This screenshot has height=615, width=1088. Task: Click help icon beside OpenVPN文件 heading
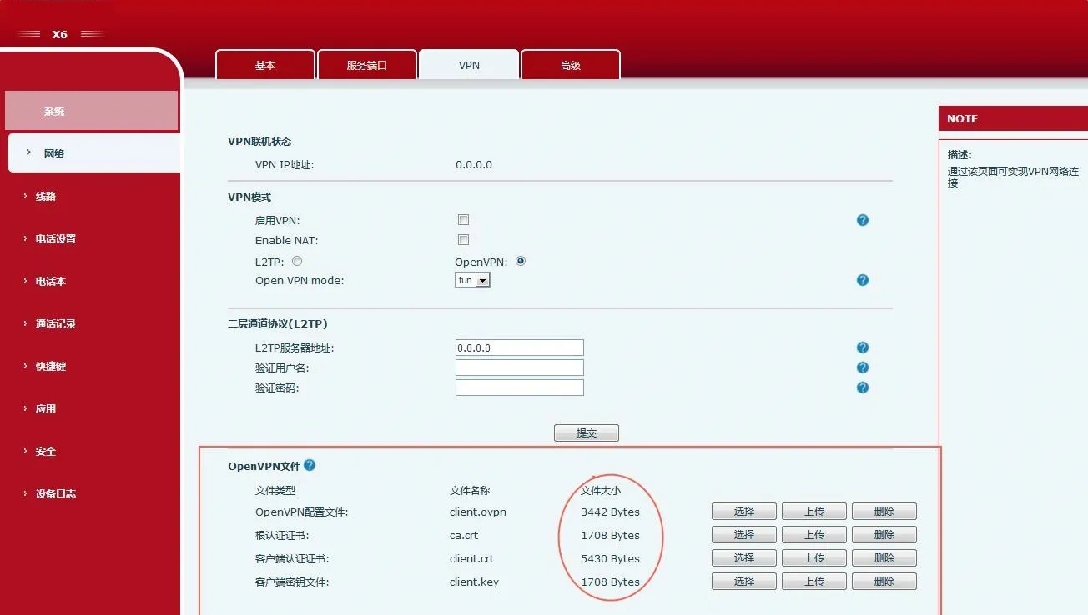click(x=310, y=466)
